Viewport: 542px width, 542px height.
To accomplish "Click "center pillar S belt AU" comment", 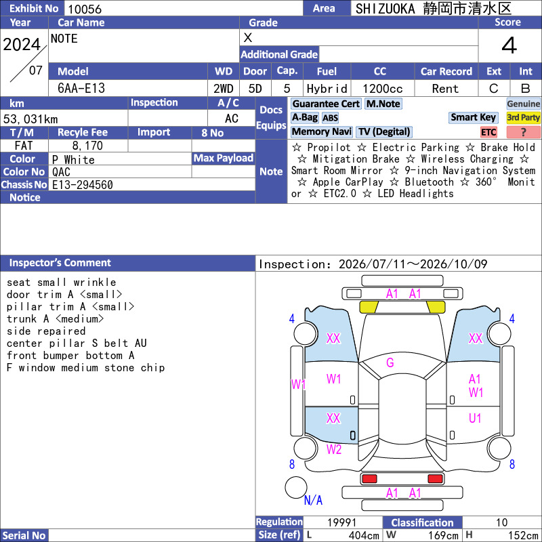I will pyautogui.click(x=77, y=343).
